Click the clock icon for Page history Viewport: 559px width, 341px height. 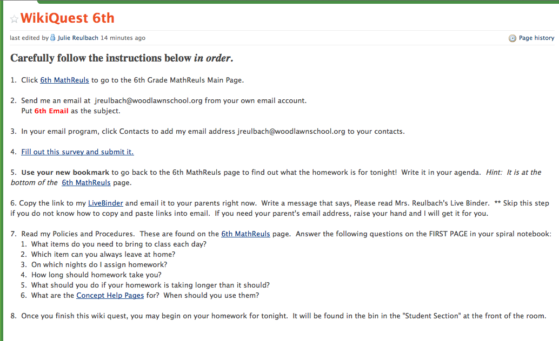pyautogui.click(x=512, y=38)
